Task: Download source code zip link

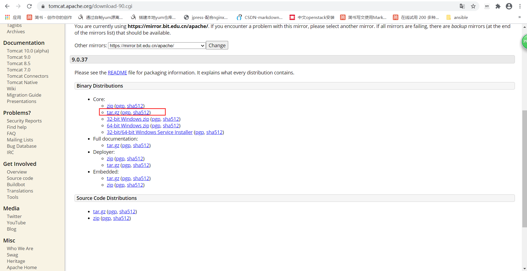Action: tap(96, 218)
